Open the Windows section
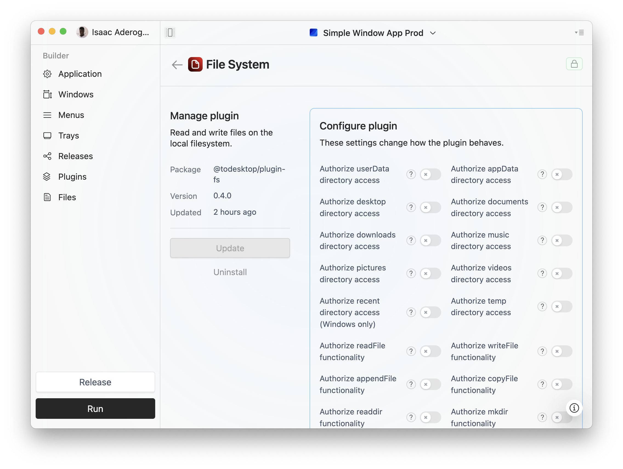The width and height of the screenshot is (623, 469). point(76,94)
